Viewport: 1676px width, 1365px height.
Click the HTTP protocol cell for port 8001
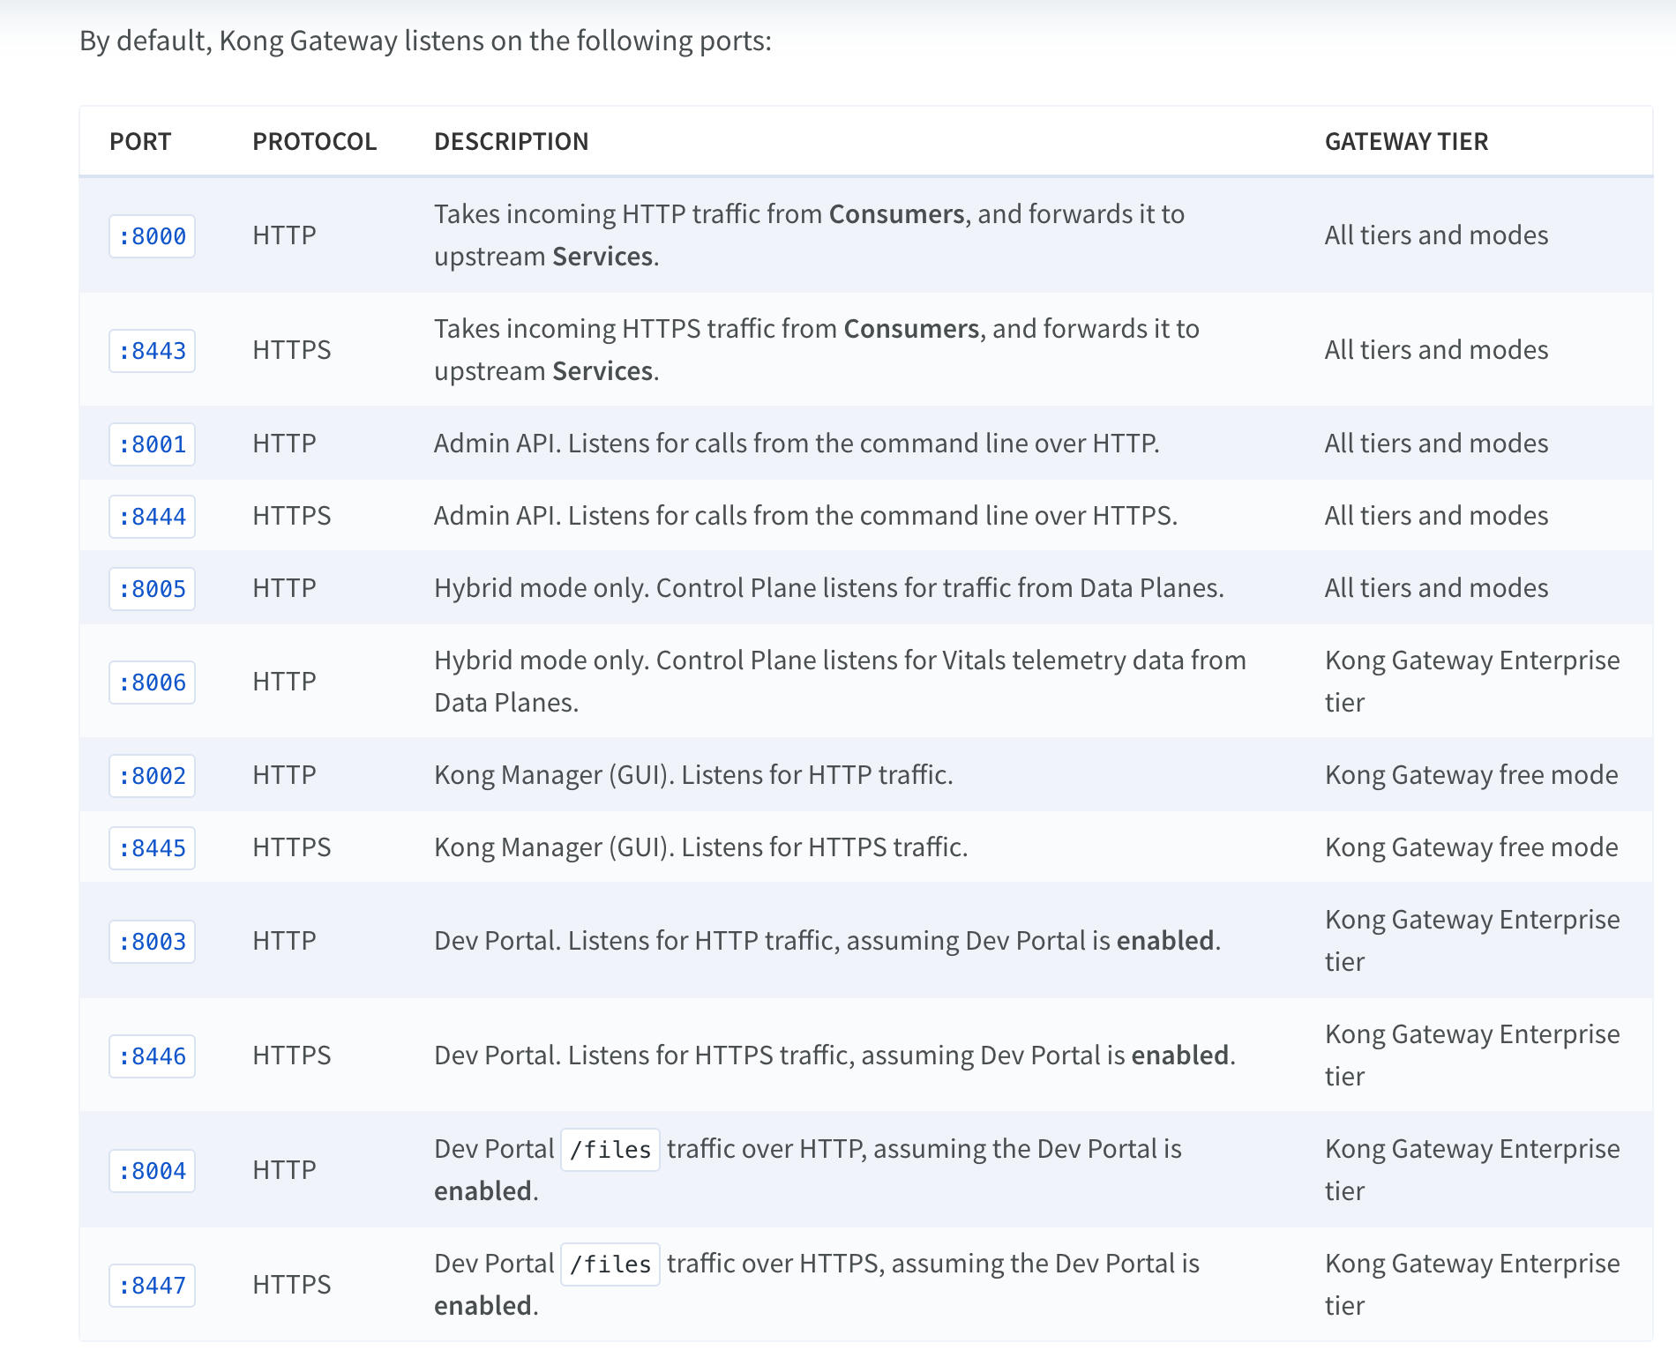tap(284, 444)
